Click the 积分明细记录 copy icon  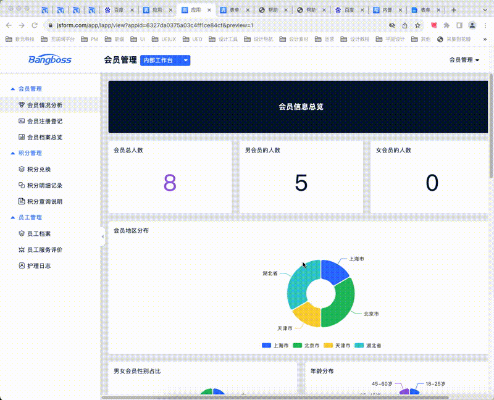coord(22,185)
